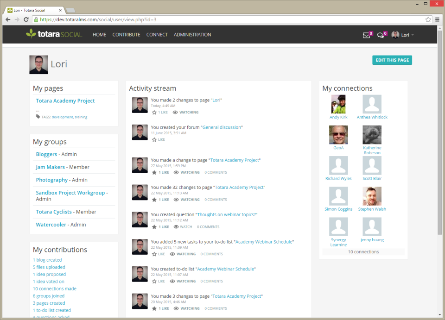
Task: Open the Bloggers group
Action: (46, 154)
